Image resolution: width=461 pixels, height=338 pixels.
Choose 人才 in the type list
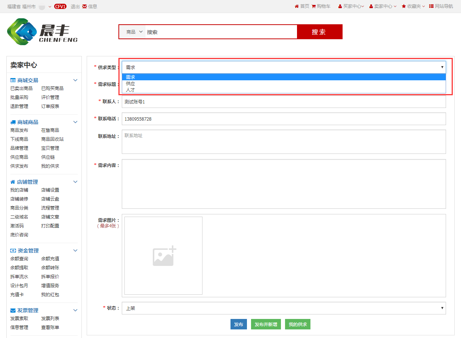point(130,90)
